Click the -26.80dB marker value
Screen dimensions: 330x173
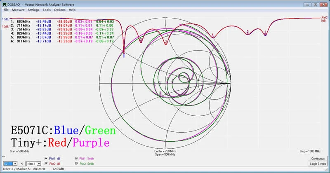point(65,21)
